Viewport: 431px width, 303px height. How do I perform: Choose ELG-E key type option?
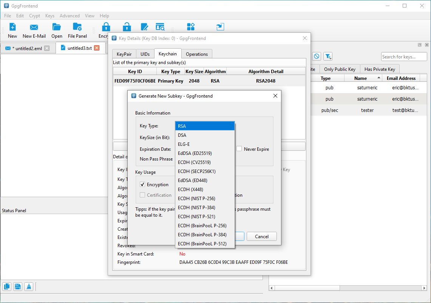coord(205,144)
